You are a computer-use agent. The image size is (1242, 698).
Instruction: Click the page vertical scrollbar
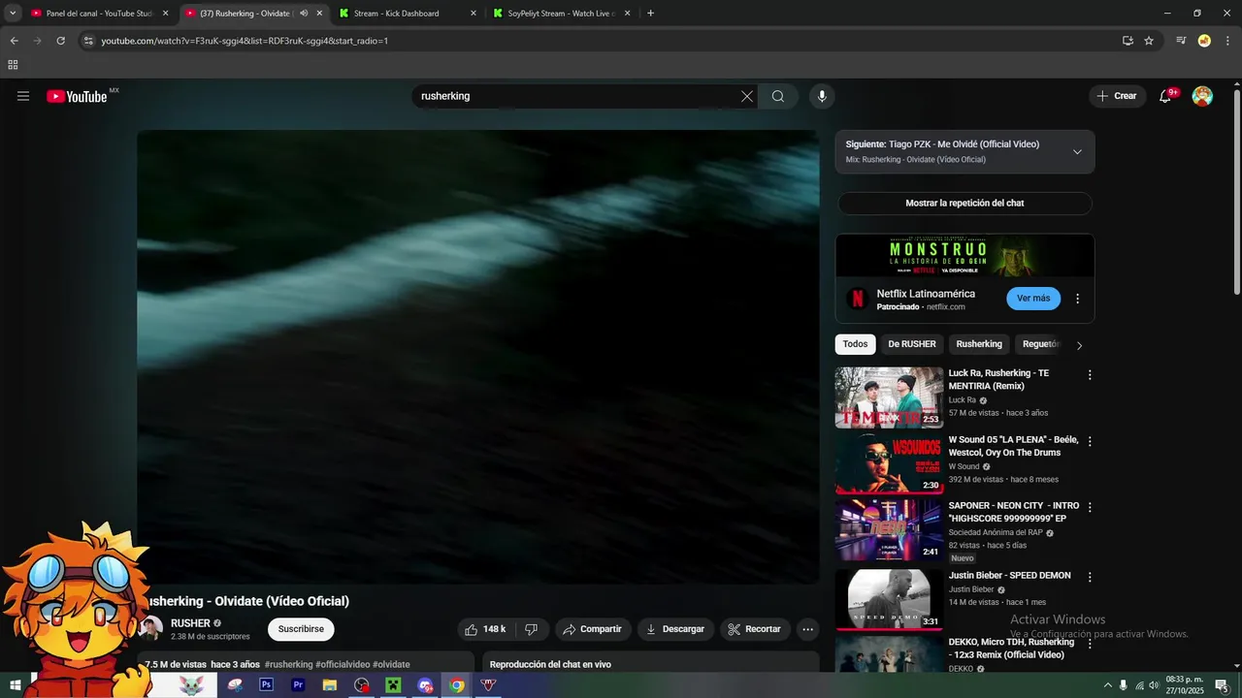[1236, 191]
